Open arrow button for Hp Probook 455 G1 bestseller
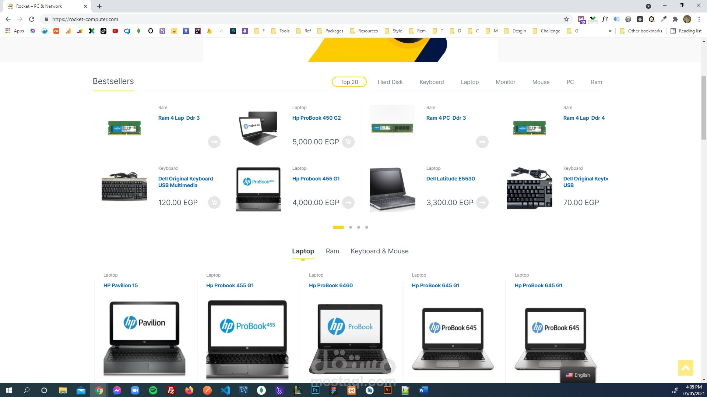The image size is (707, 397). [348, 203]
